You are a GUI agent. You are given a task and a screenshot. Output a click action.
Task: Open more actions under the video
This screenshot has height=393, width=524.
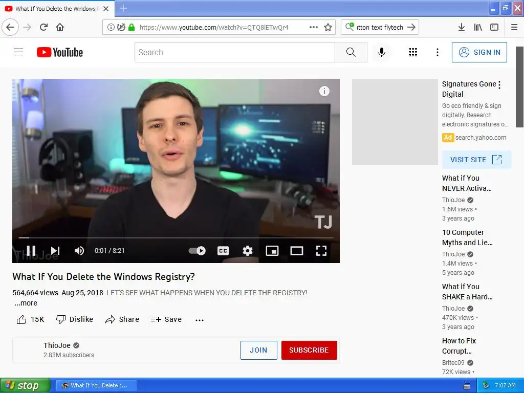tap(200, 320)
